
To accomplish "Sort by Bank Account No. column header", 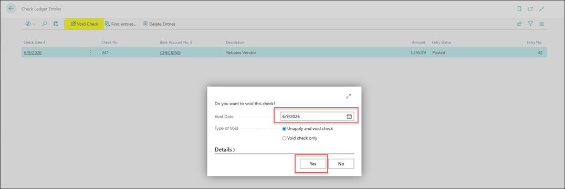I will tap(176, 42).
